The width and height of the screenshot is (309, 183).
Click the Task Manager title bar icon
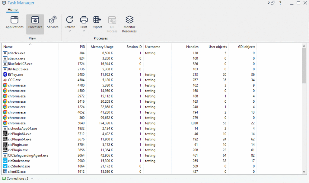[x=4, y=3]
